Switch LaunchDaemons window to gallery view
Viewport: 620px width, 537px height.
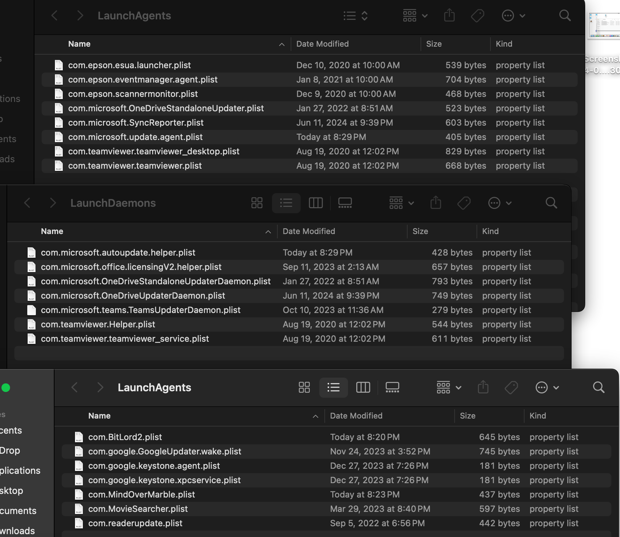pyautogui.click(x=345, y=203)
